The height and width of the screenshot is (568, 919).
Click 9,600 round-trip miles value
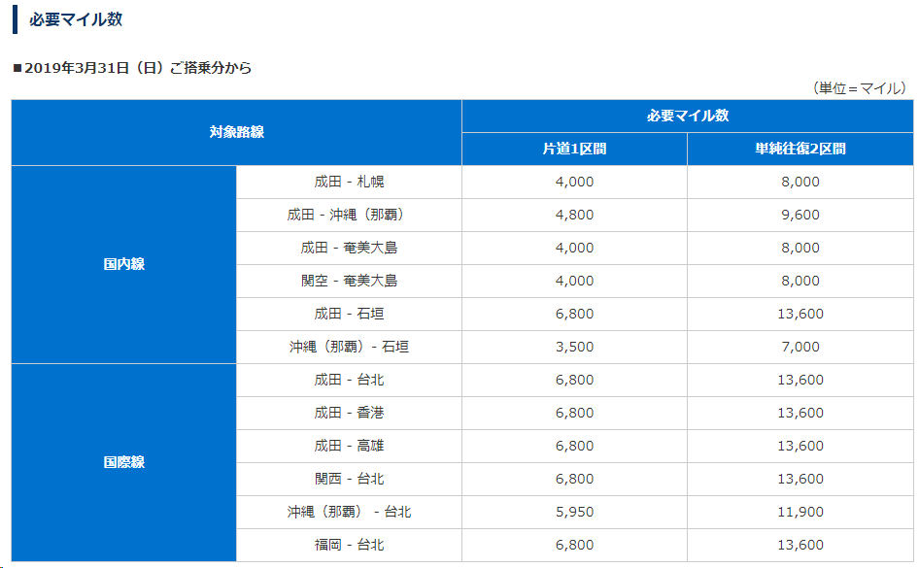pyautogui.click(x=800, y=215)
